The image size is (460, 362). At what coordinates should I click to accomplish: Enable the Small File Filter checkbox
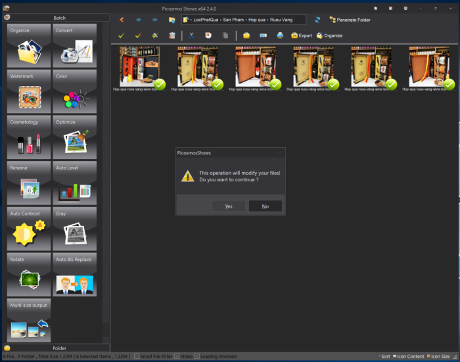pos(136,356)
